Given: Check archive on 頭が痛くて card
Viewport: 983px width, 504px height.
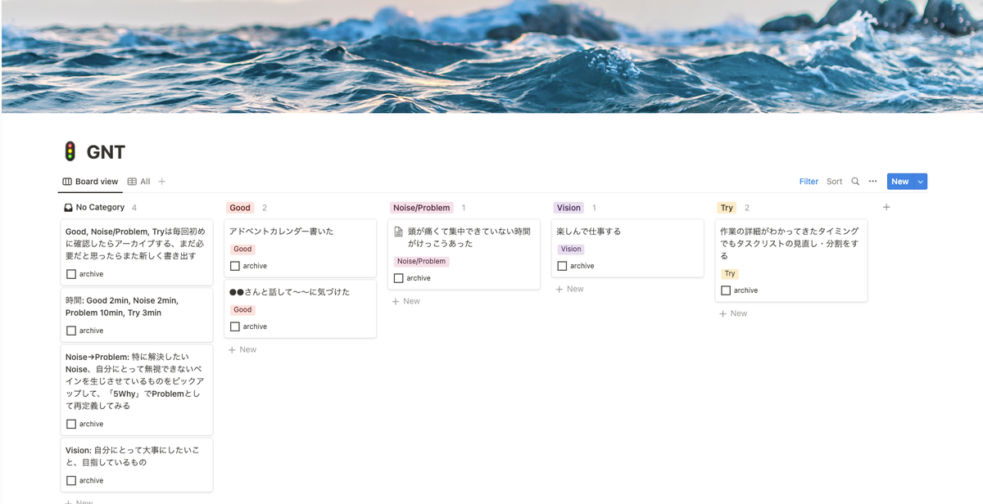Looking at the screenshot, I should [399, 278].
